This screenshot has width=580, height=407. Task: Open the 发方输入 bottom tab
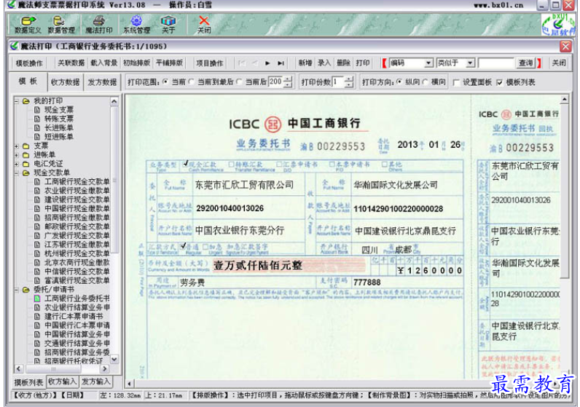click(x=95, y=382)
